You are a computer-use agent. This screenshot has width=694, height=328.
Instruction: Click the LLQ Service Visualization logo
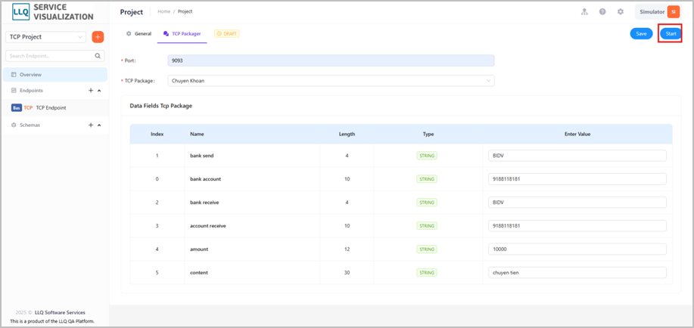(x=52, y=12)
